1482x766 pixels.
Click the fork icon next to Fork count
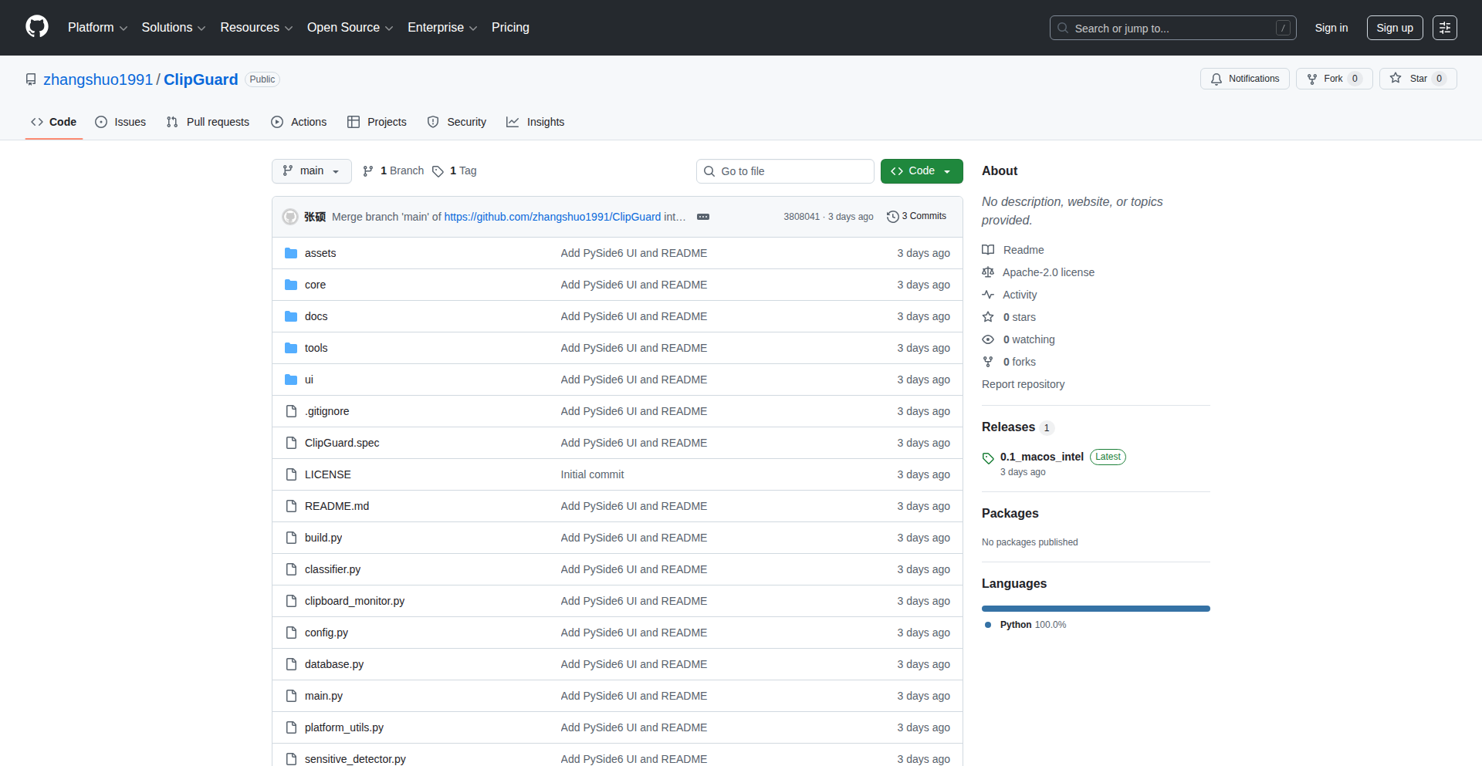[1312, 79]
